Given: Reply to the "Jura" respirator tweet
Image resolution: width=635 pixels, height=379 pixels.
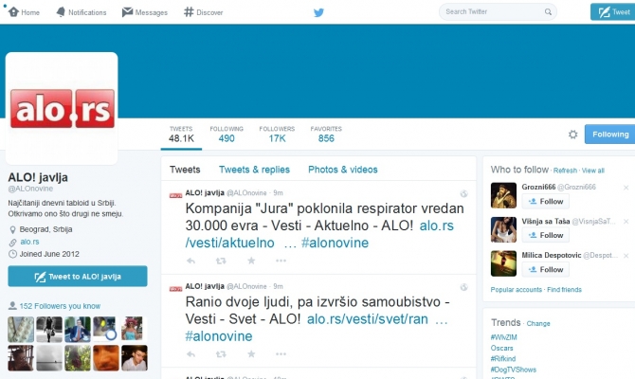Looking at the screenshot, I should (190, 261).
